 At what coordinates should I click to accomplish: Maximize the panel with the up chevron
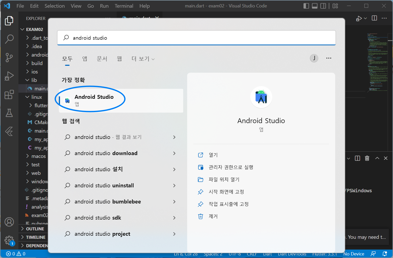point(377,158)
